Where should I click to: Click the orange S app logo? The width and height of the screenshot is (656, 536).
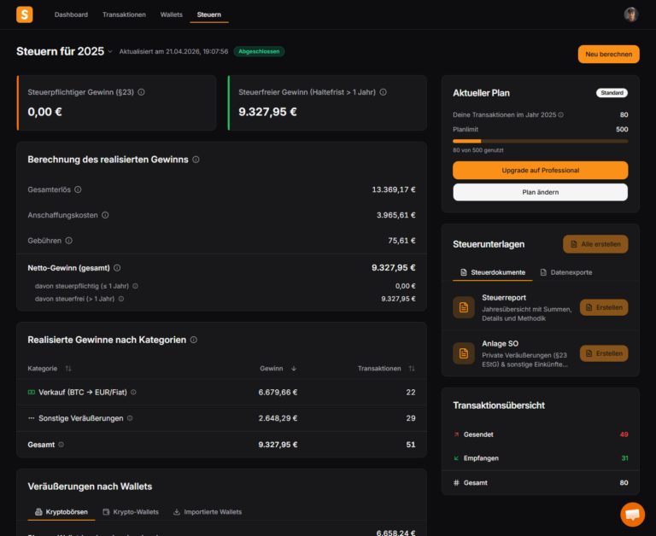click(x=25, y=15)
